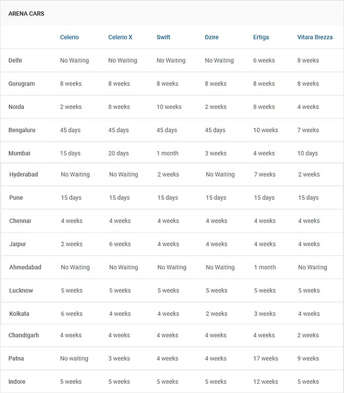
Task: Select the 12 weeks Ertiga cell for Indore
Action: 265,381
